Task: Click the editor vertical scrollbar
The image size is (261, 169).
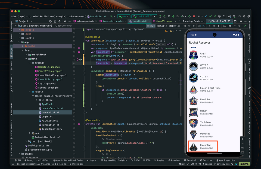Action: coord(181,95)
